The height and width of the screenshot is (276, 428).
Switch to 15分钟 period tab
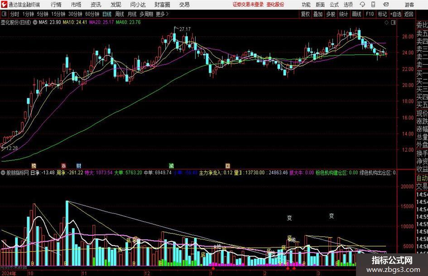58,14
